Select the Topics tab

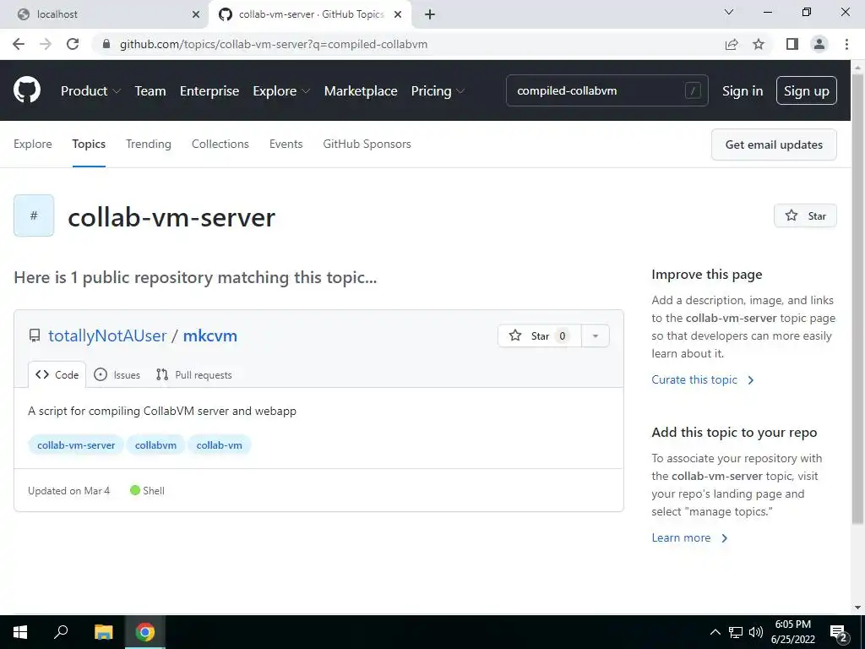tap(89, 144)
